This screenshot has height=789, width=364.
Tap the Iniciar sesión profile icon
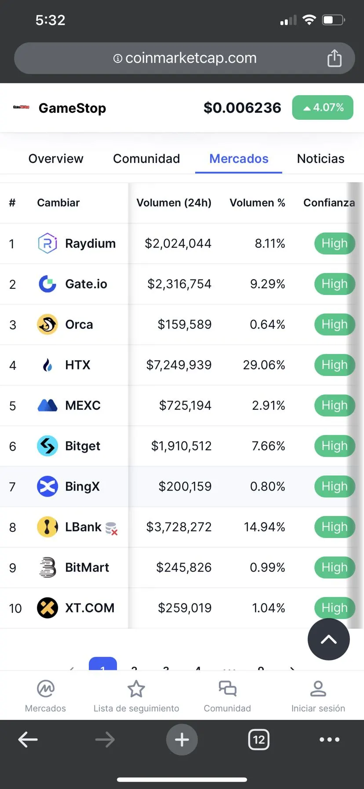click(318, 689)
